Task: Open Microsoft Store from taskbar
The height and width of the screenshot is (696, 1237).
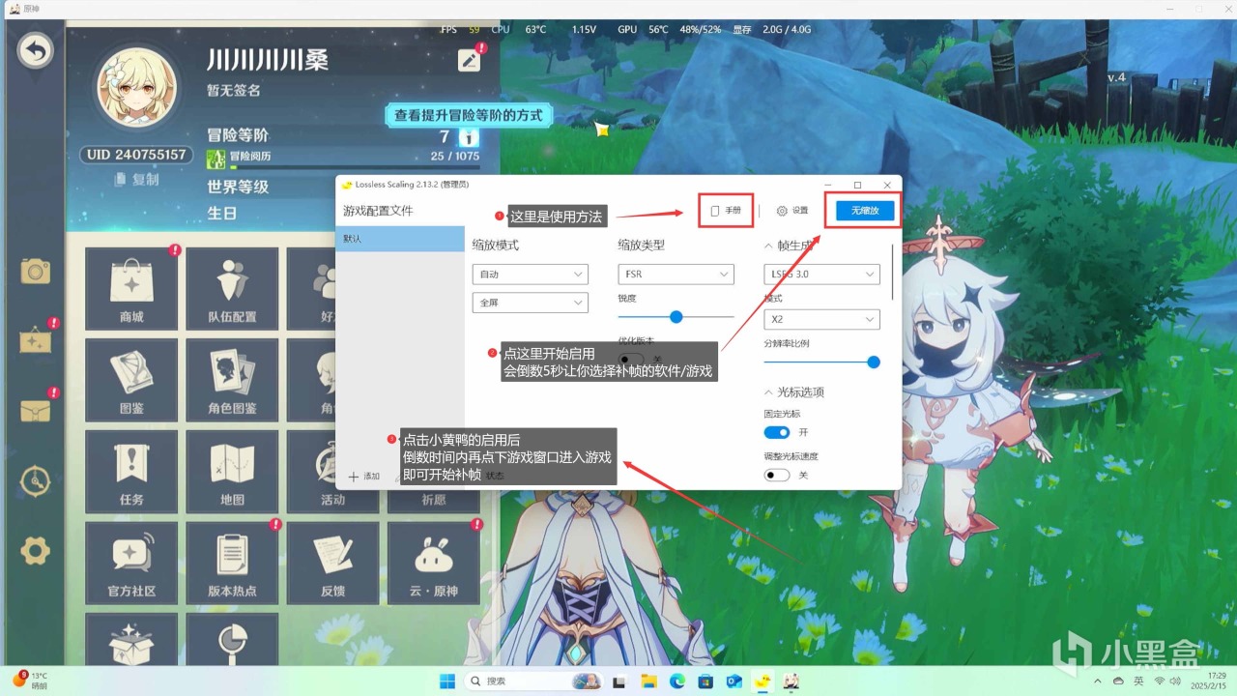Action: pos(705,681)
